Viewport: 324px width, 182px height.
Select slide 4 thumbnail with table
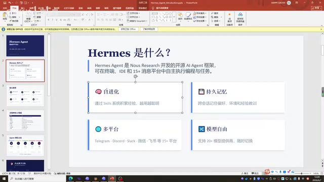(25, 121)
